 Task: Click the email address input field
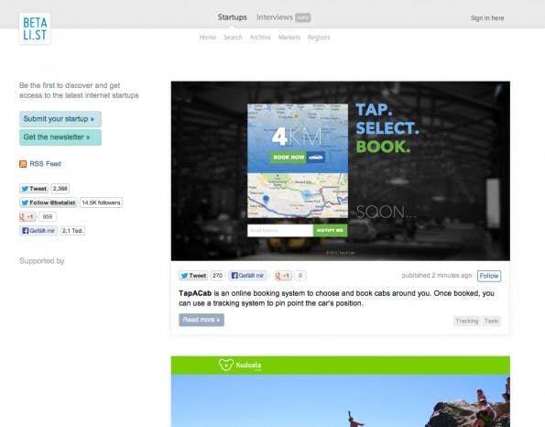coord(280,231)
